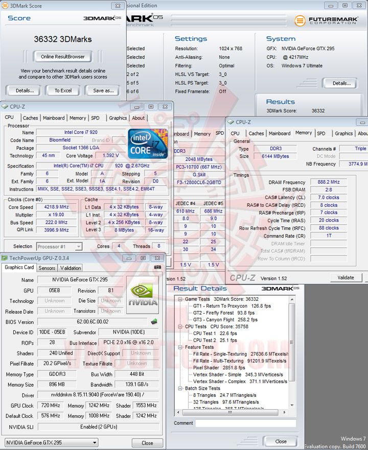Click the GPU-Z screenshot camera icon
This screenshot has height=450, width=368.
pos(157,267)
